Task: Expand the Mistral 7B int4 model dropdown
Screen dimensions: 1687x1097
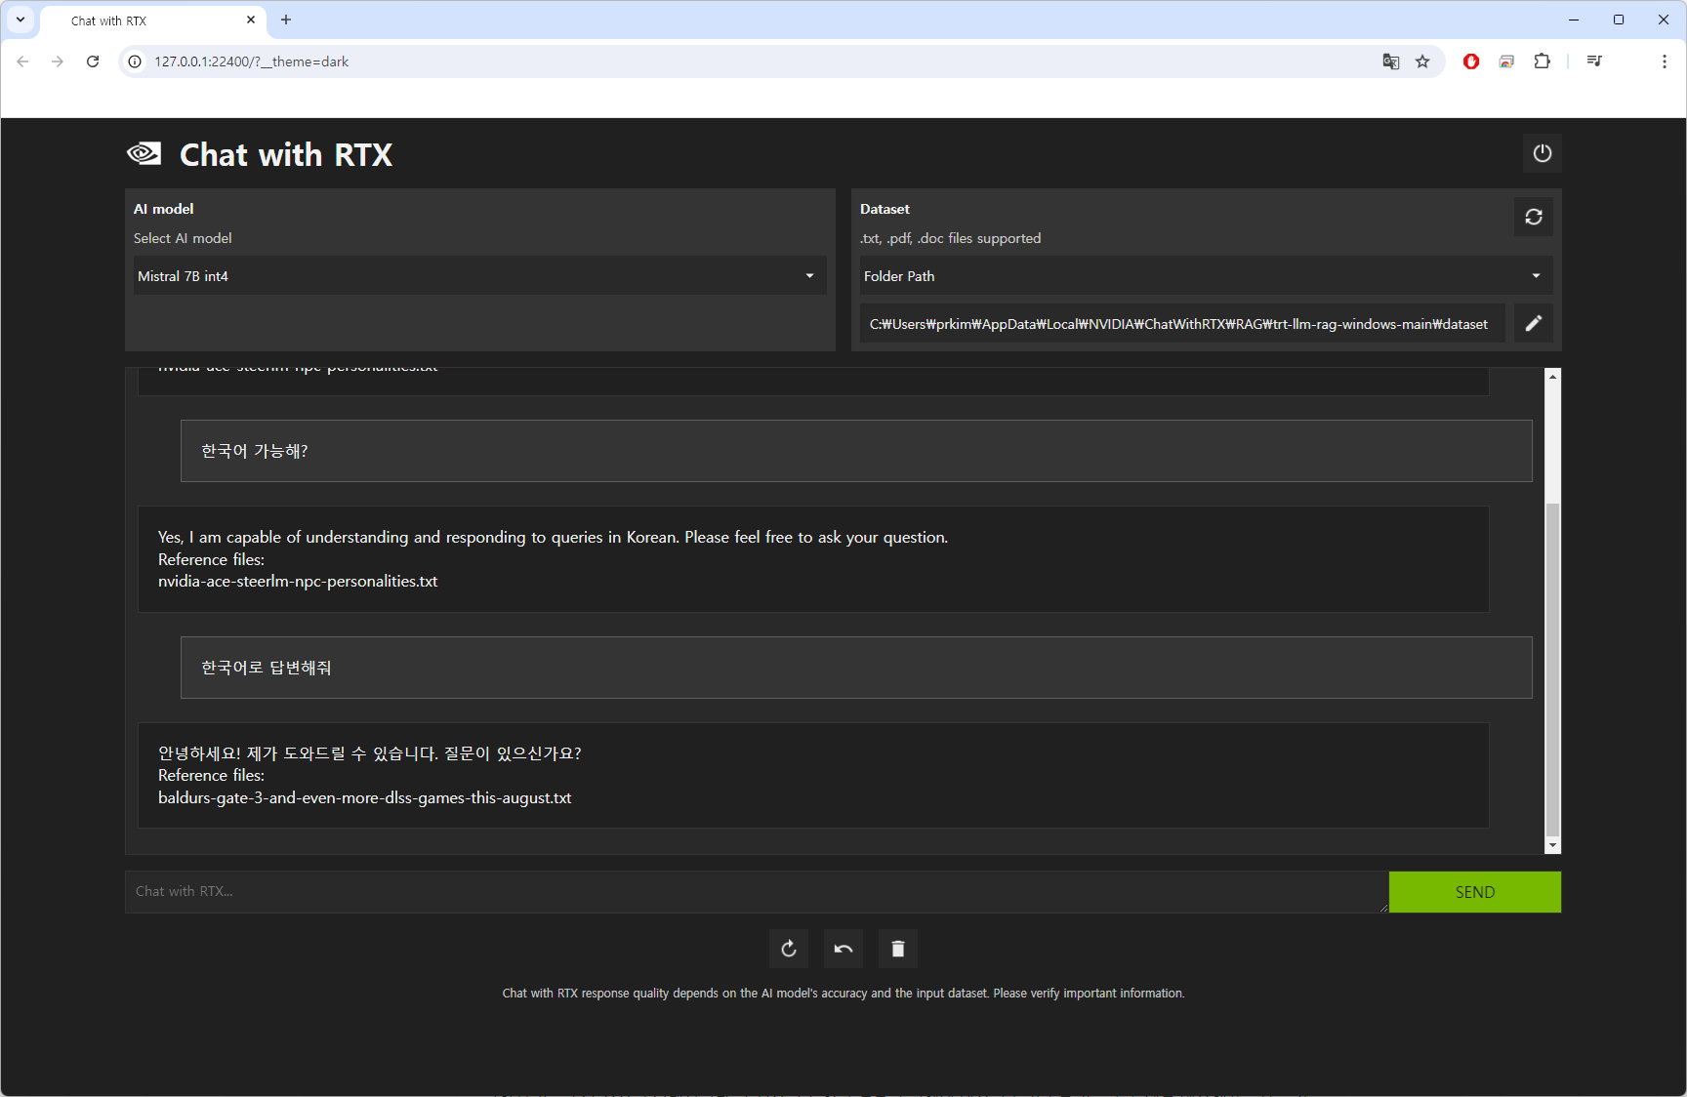Action: tap(479, 276)
